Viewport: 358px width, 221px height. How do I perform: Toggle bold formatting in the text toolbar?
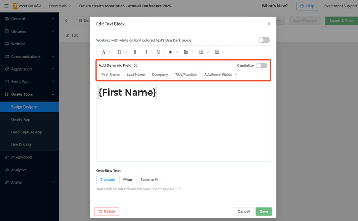coord(135,52)
